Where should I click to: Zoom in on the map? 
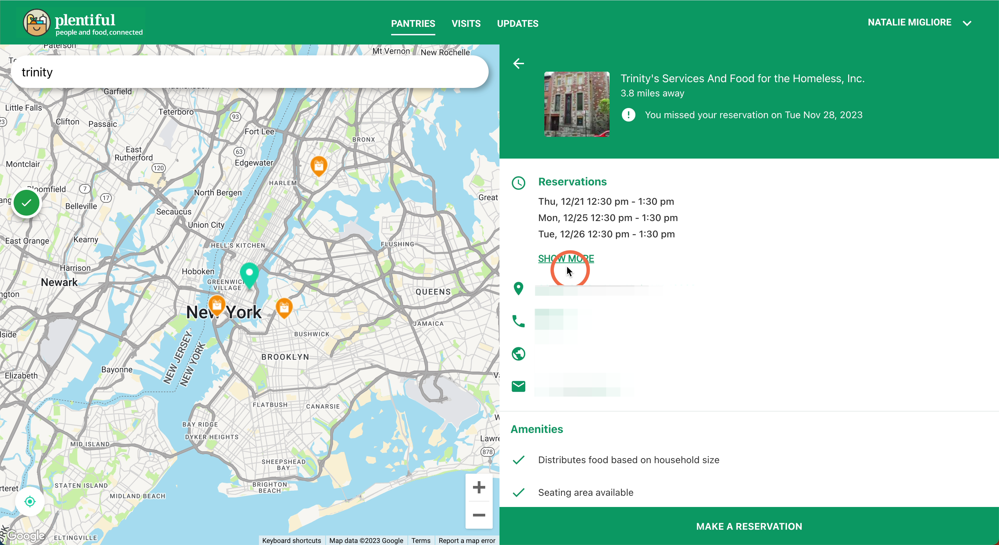pyautogui.click(x=479, y=487)
